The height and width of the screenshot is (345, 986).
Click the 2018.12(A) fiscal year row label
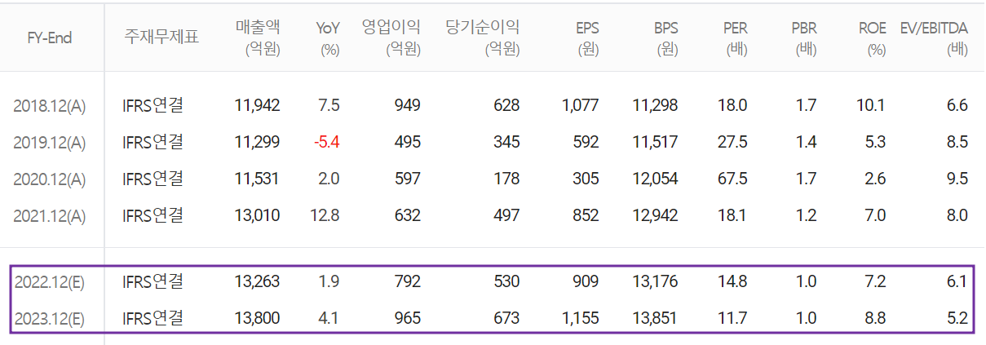coord(49,105)
